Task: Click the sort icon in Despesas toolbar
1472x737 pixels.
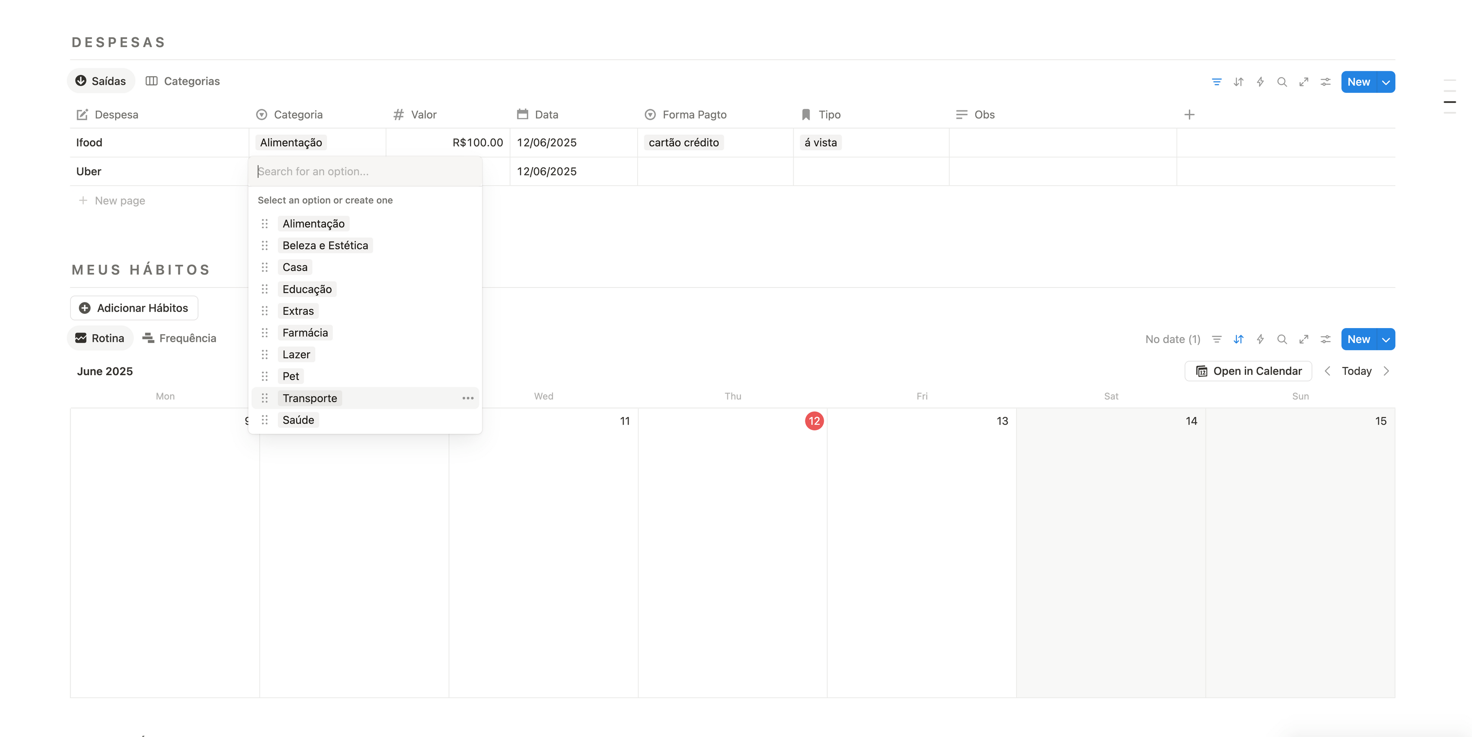Action: (1238, 82)
